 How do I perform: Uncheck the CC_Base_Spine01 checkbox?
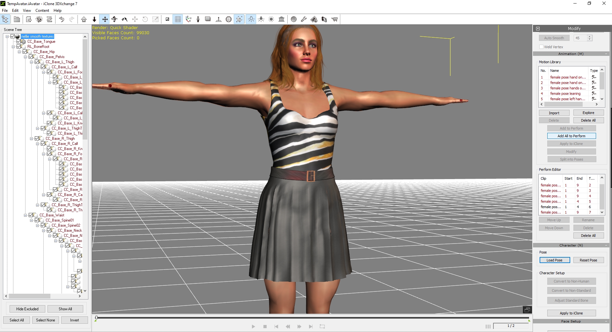[37, 220]
